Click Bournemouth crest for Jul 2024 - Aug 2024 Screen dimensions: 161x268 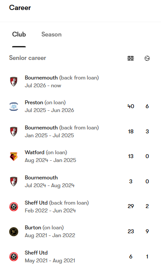tap(13, 181)
